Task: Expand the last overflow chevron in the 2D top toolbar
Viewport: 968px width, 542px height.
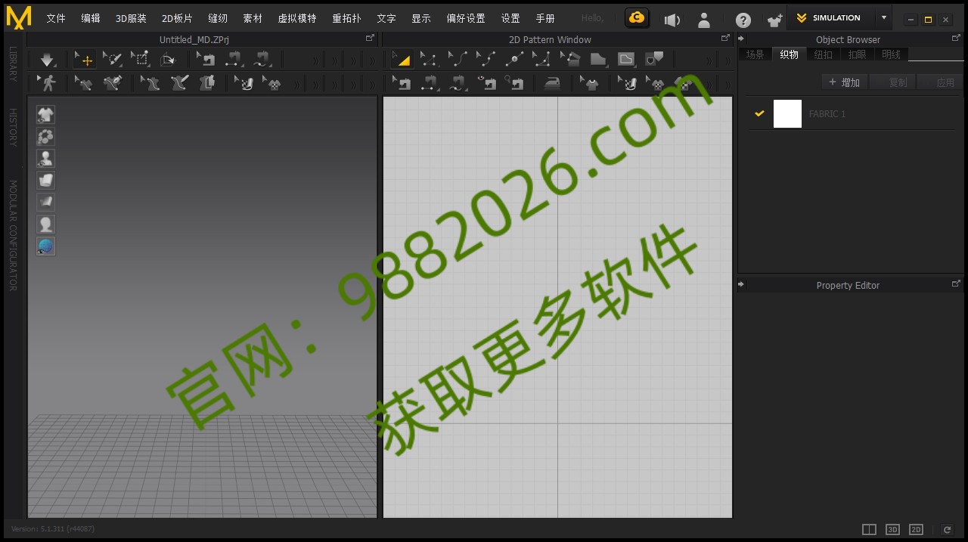Action: pyautogui.click(x=727, y=61)
